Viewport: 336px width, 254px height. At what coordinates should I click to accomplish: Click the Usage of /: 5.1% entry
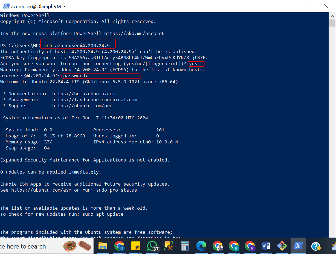pos(45,136)
